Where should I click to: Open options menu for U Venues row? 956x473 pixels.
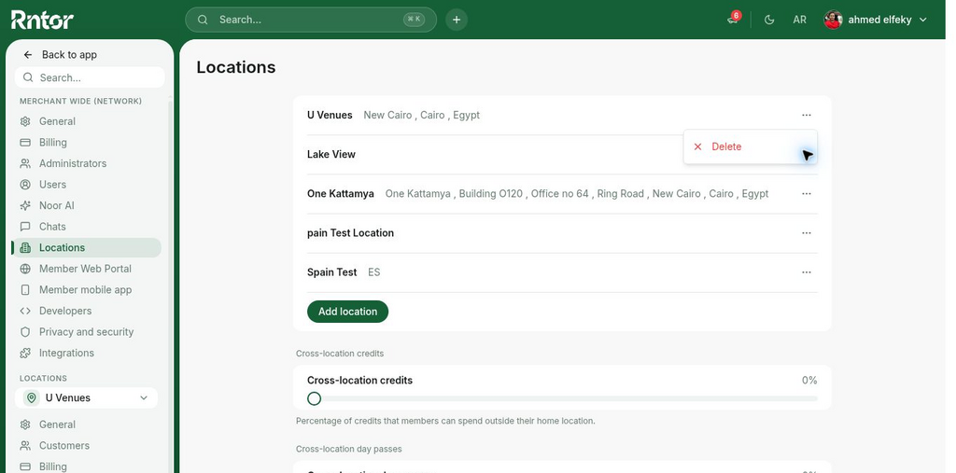pos(807,115)
